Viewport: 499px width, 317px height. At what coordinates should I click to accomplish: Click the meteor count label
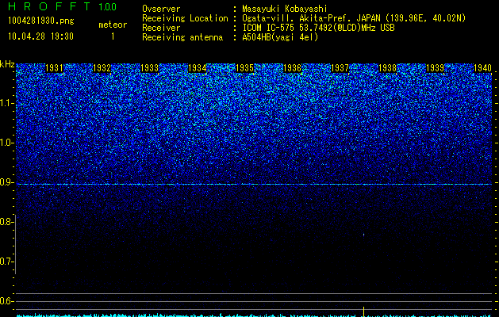click(x=113, y=25)
